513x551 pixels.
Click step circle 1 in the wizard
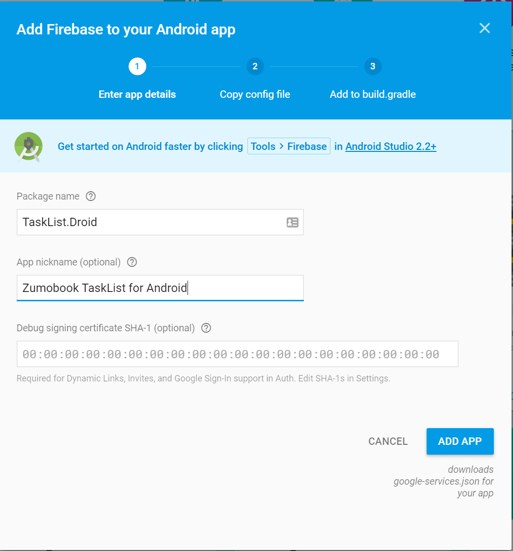click(137, 66)
